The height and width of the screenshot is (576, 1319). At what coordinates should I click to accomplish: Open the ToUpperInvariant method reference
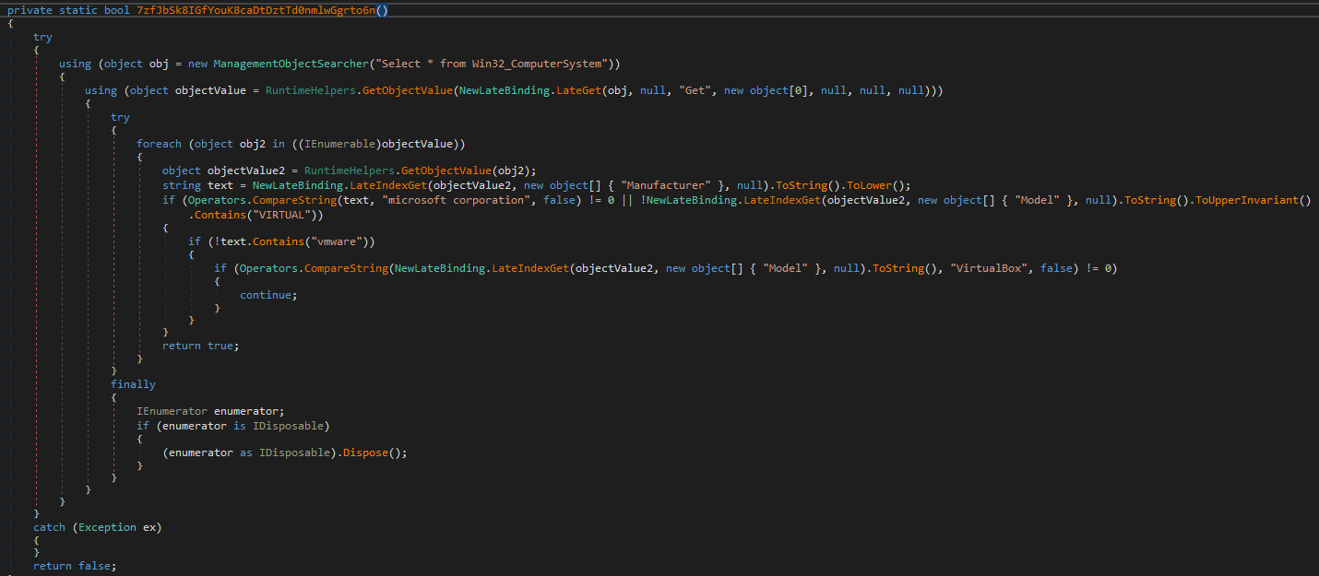pos(1252,200)
